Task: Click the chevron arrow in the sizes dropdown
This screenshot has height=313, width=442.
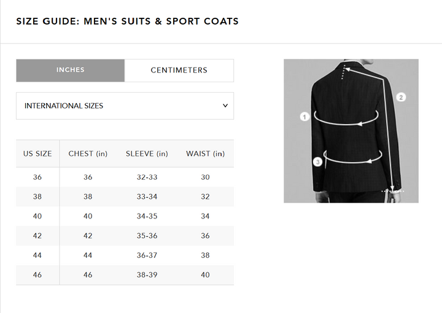Action: 225,106
